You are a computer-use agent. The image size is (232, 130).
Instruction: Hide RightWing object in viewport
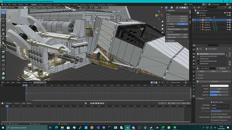(x=227, y=29)
